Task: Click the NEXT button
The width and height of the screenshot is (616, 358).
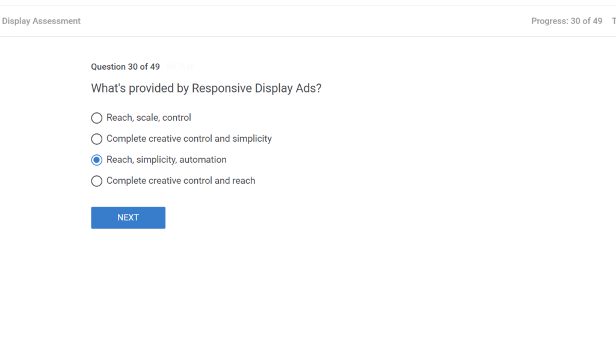Action: [128, 217]
